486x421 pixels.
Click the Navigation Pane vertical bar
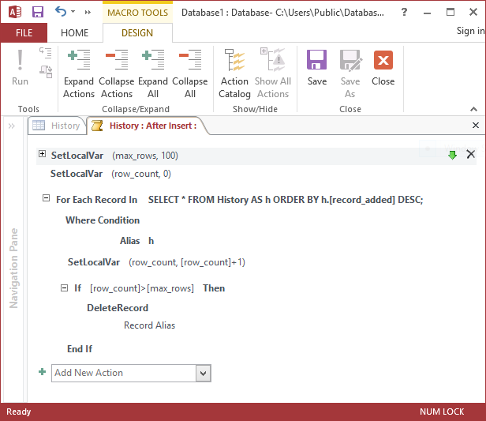point(13,269)
